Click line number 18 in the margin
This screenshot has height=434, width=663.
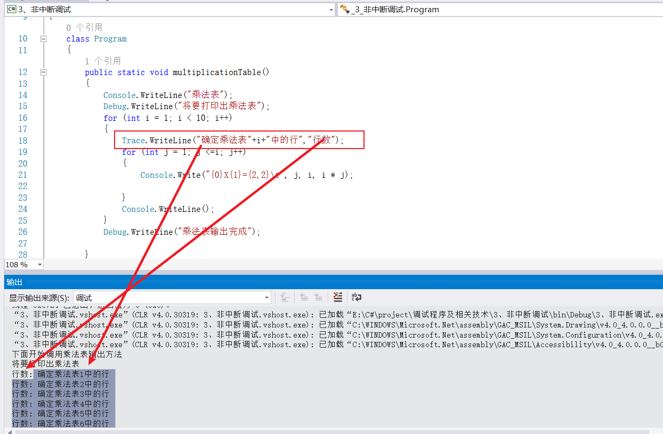click(x=22, y=141)
